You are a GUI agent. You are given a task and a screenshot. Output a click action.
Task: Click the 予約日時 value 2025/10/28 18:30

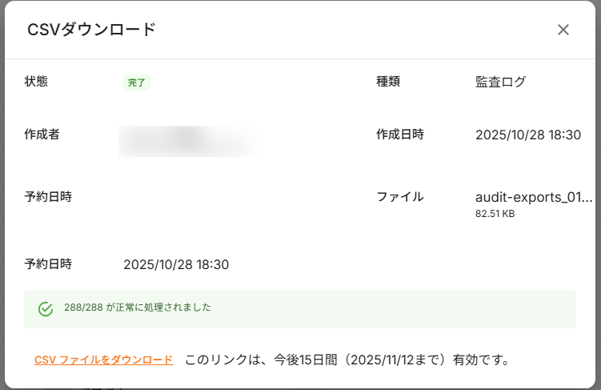(x=176, y=264)
